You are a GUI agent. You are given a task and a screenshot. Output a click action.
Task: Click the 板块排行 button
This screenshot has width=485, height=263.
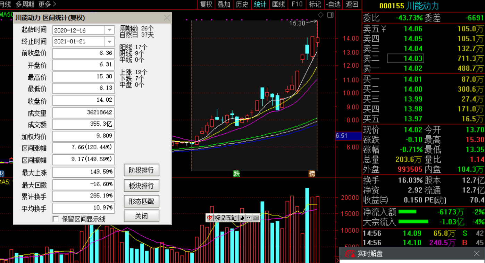coord(141,186)
